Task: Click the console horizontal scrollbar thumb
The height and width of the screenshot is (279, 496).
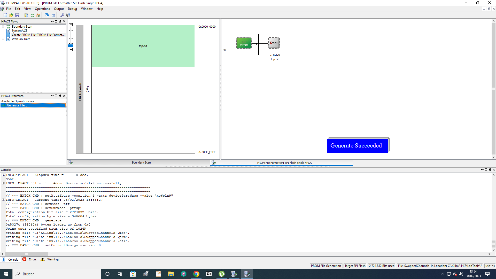Action: pyautogui.click(x=26, y=254)
